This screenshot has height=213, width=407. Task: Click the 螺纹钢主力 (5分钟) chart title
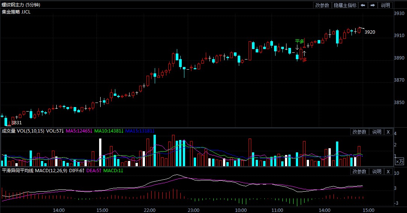pyautogui.click(x=21, y=4)
